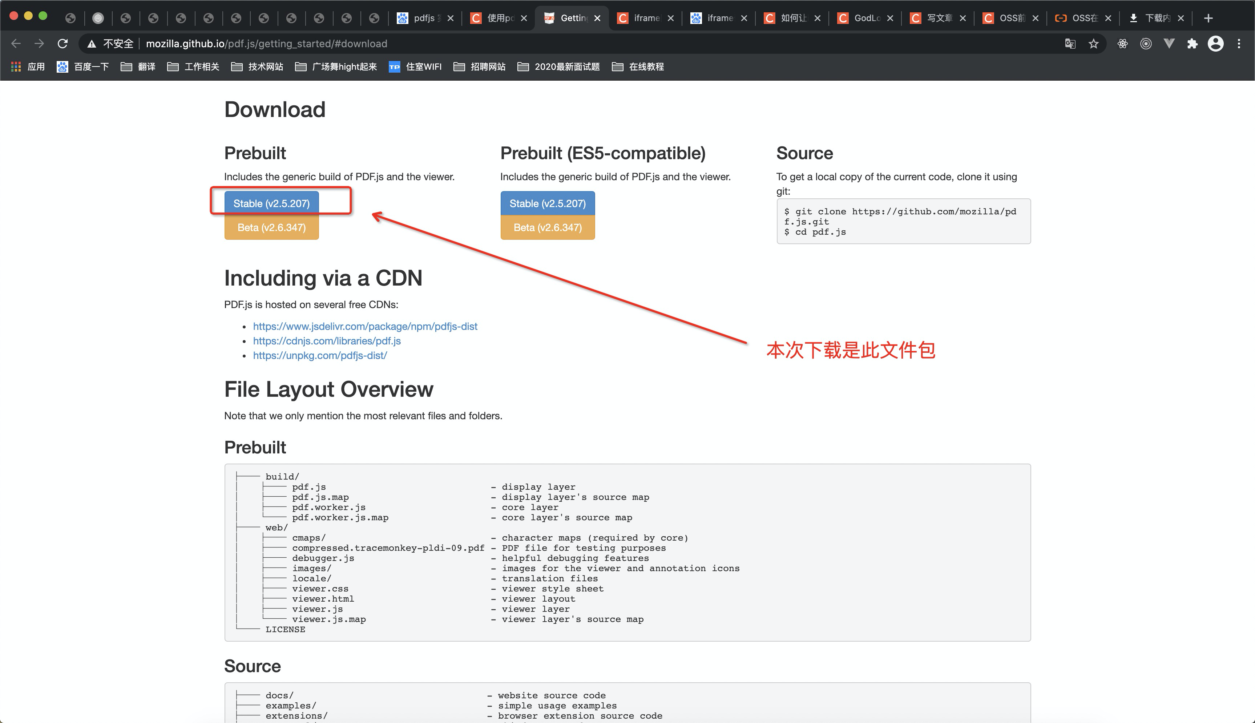Expand the 工作相关 bookmarks folder

coord(193,66)
